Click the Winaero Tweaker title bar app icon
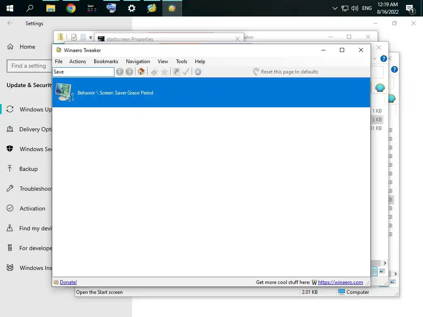 pos(59,50)
